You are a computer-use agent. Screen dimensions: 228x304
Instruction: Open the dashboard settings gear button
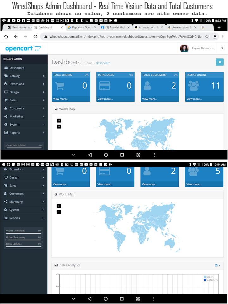pyautogui.click(x=220, y=62)
